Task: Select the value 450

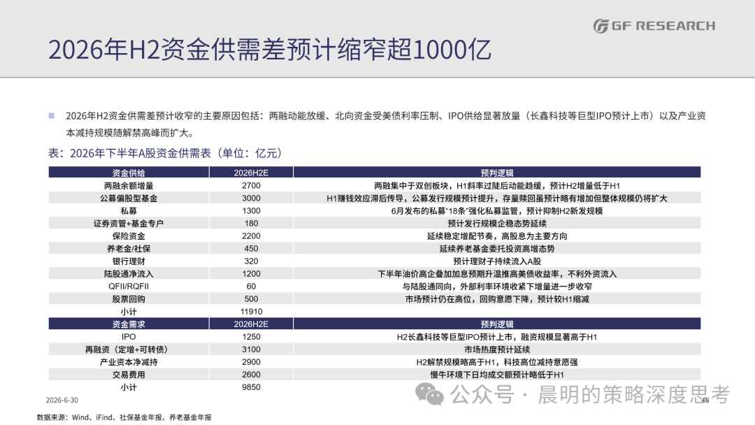Action: (x=251, y=248)
